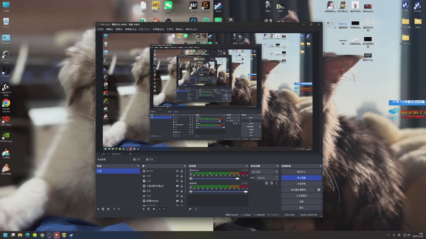Viewport: 426px width, 239px height.
Task: Open the 工具(T) menu
Action: point(170,29)
